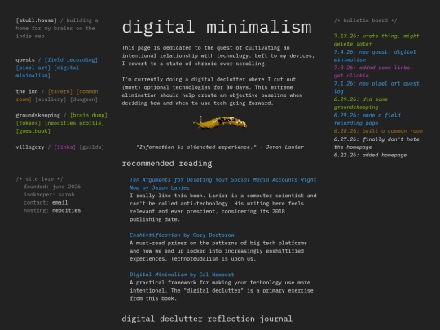Open the Ten Arguments book link
This screenshot has height=330, width=440.
click(222, 183)
